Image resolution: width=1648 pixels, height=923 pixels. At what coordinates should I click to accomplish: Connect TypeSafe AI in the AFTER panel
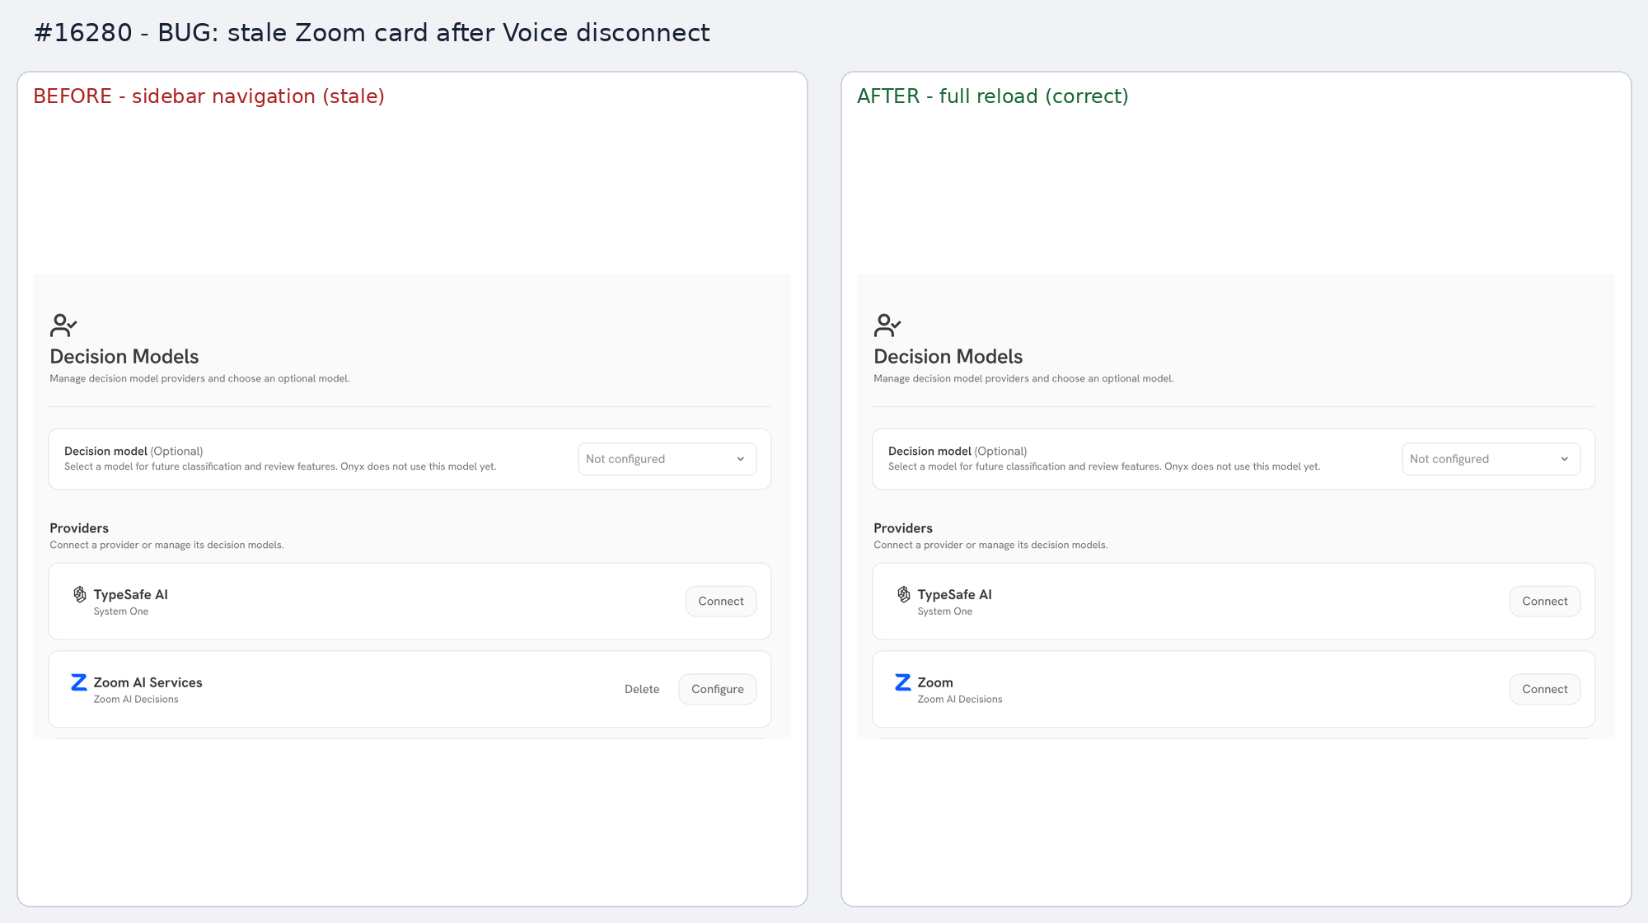tap(1545, 602)
